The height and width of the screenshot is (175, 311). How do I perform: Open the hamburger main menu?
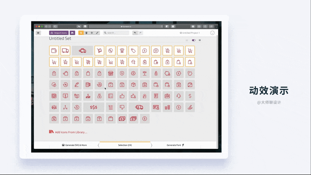[x=38, y=33]
